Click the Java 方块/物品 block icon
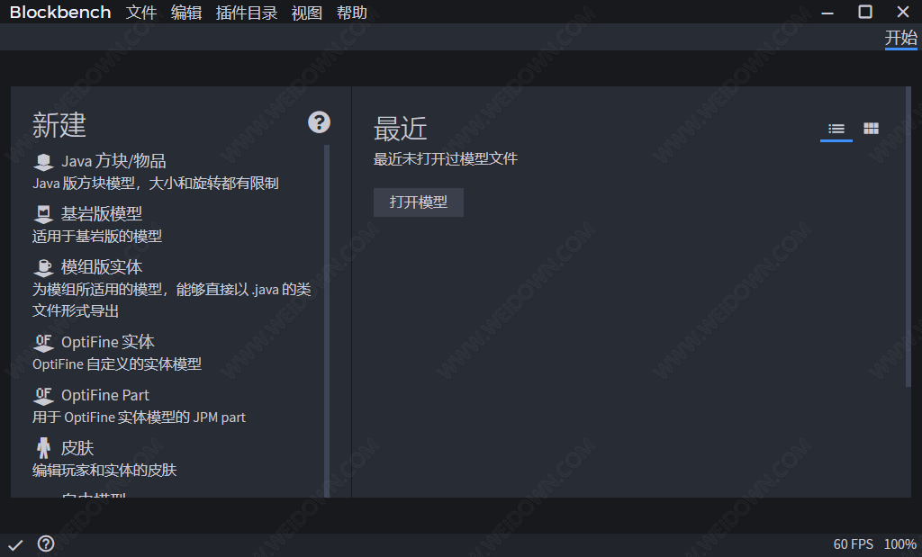Viewport: 922px width, 557px height. pyautogui.click(x=43, y=162)
